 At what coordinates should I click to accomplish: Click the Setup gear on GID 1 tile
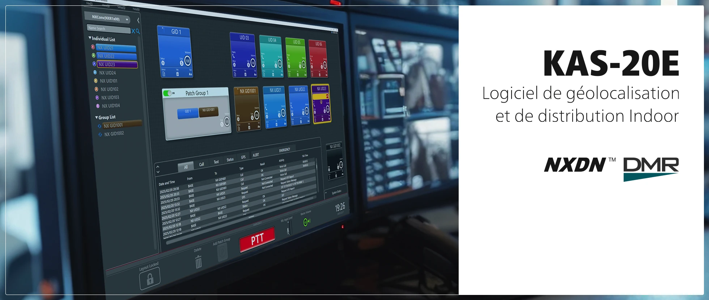pyautogui.click(x=163, y=63)
